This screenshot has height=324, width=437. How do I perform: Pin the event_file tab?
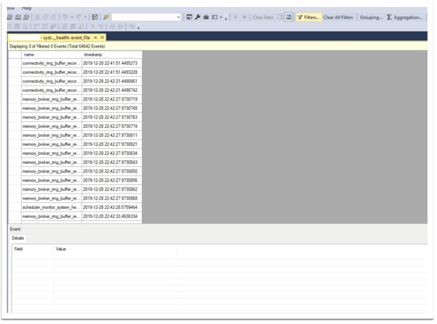(95, 37)
